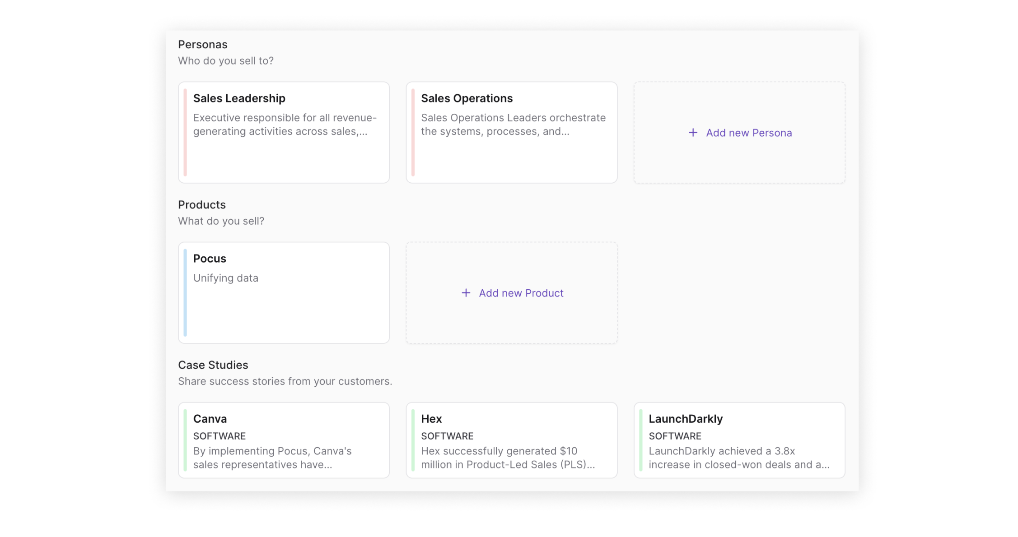The height and width of the screenshot is (537, 1018).
Task: Click the Sales Leadership description text
Action: [x=284, y=125]
